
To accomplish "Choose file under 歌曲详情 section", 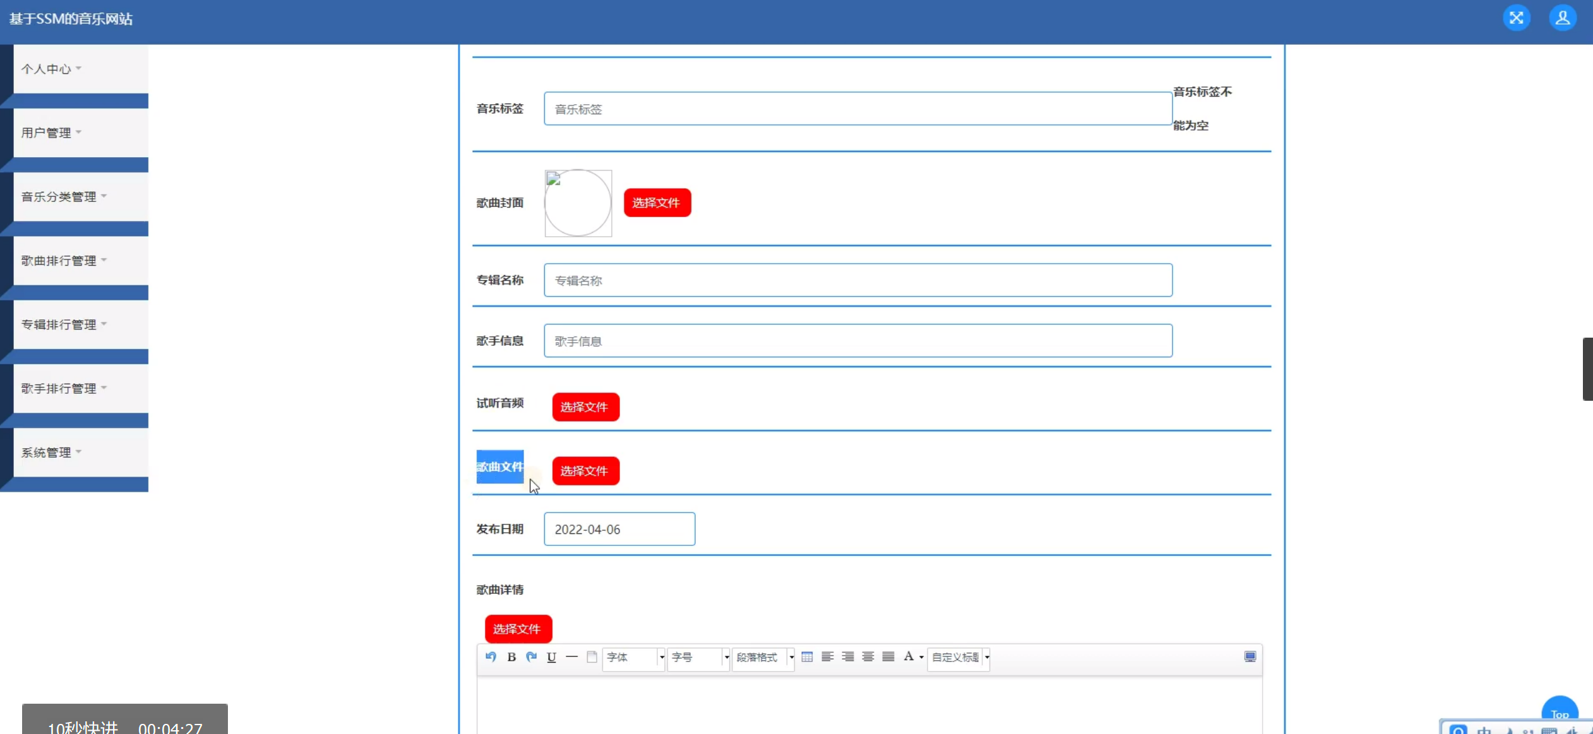I will pos(518,629).
